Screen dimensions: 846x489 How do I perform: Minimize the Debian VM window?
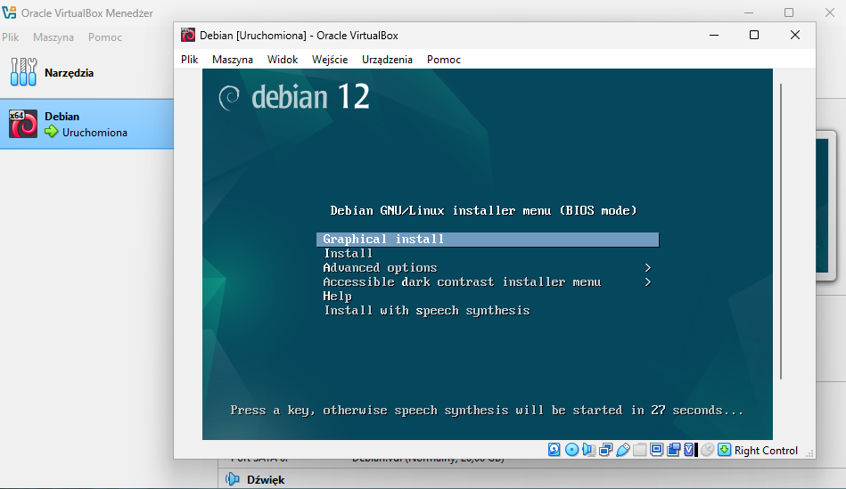(714, 35)
